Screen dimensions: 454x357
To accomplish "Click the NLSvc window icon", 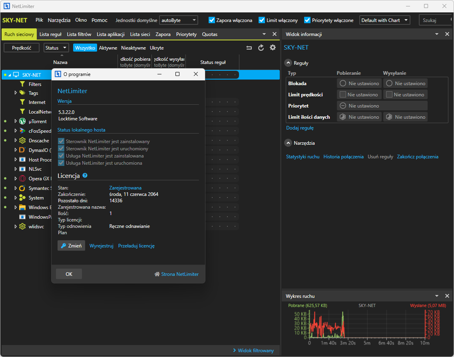I will [22, 169].
